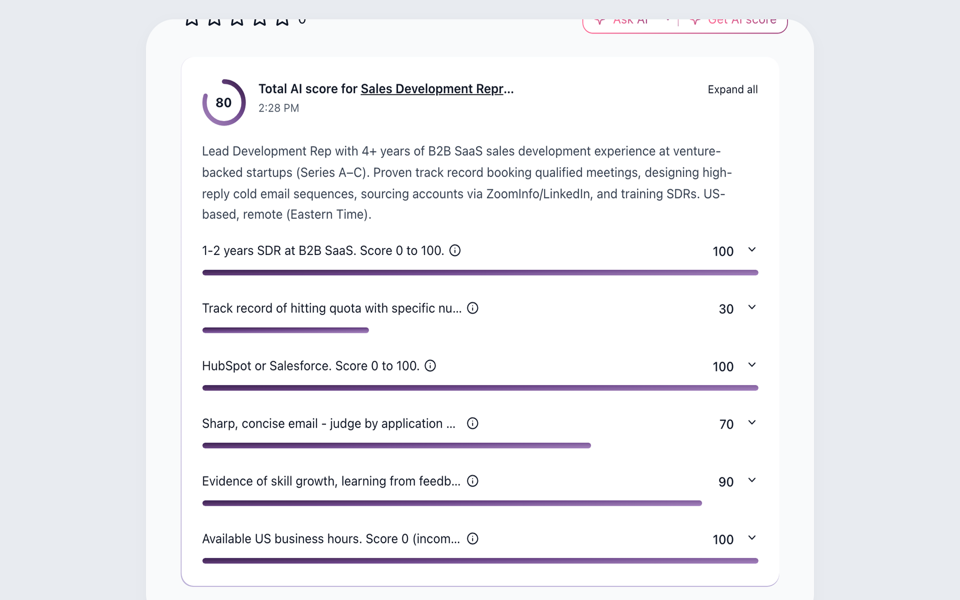Image resolution: width=960 pixels, height=600 pixels.
Task: Click the score 100 for 1-2 years SDR
Action: point(723,251)
